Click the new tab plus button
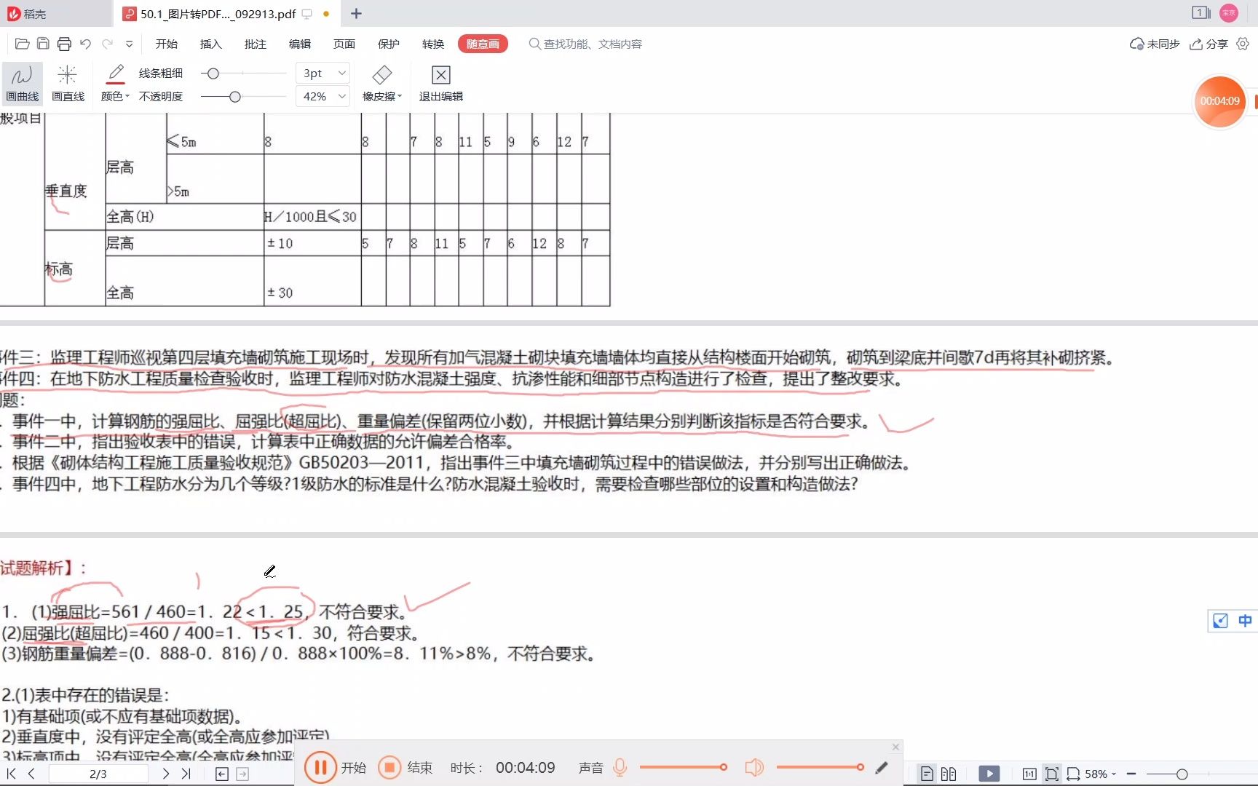The width and height of the screenshot is (1258, 786). click(356, 14)
